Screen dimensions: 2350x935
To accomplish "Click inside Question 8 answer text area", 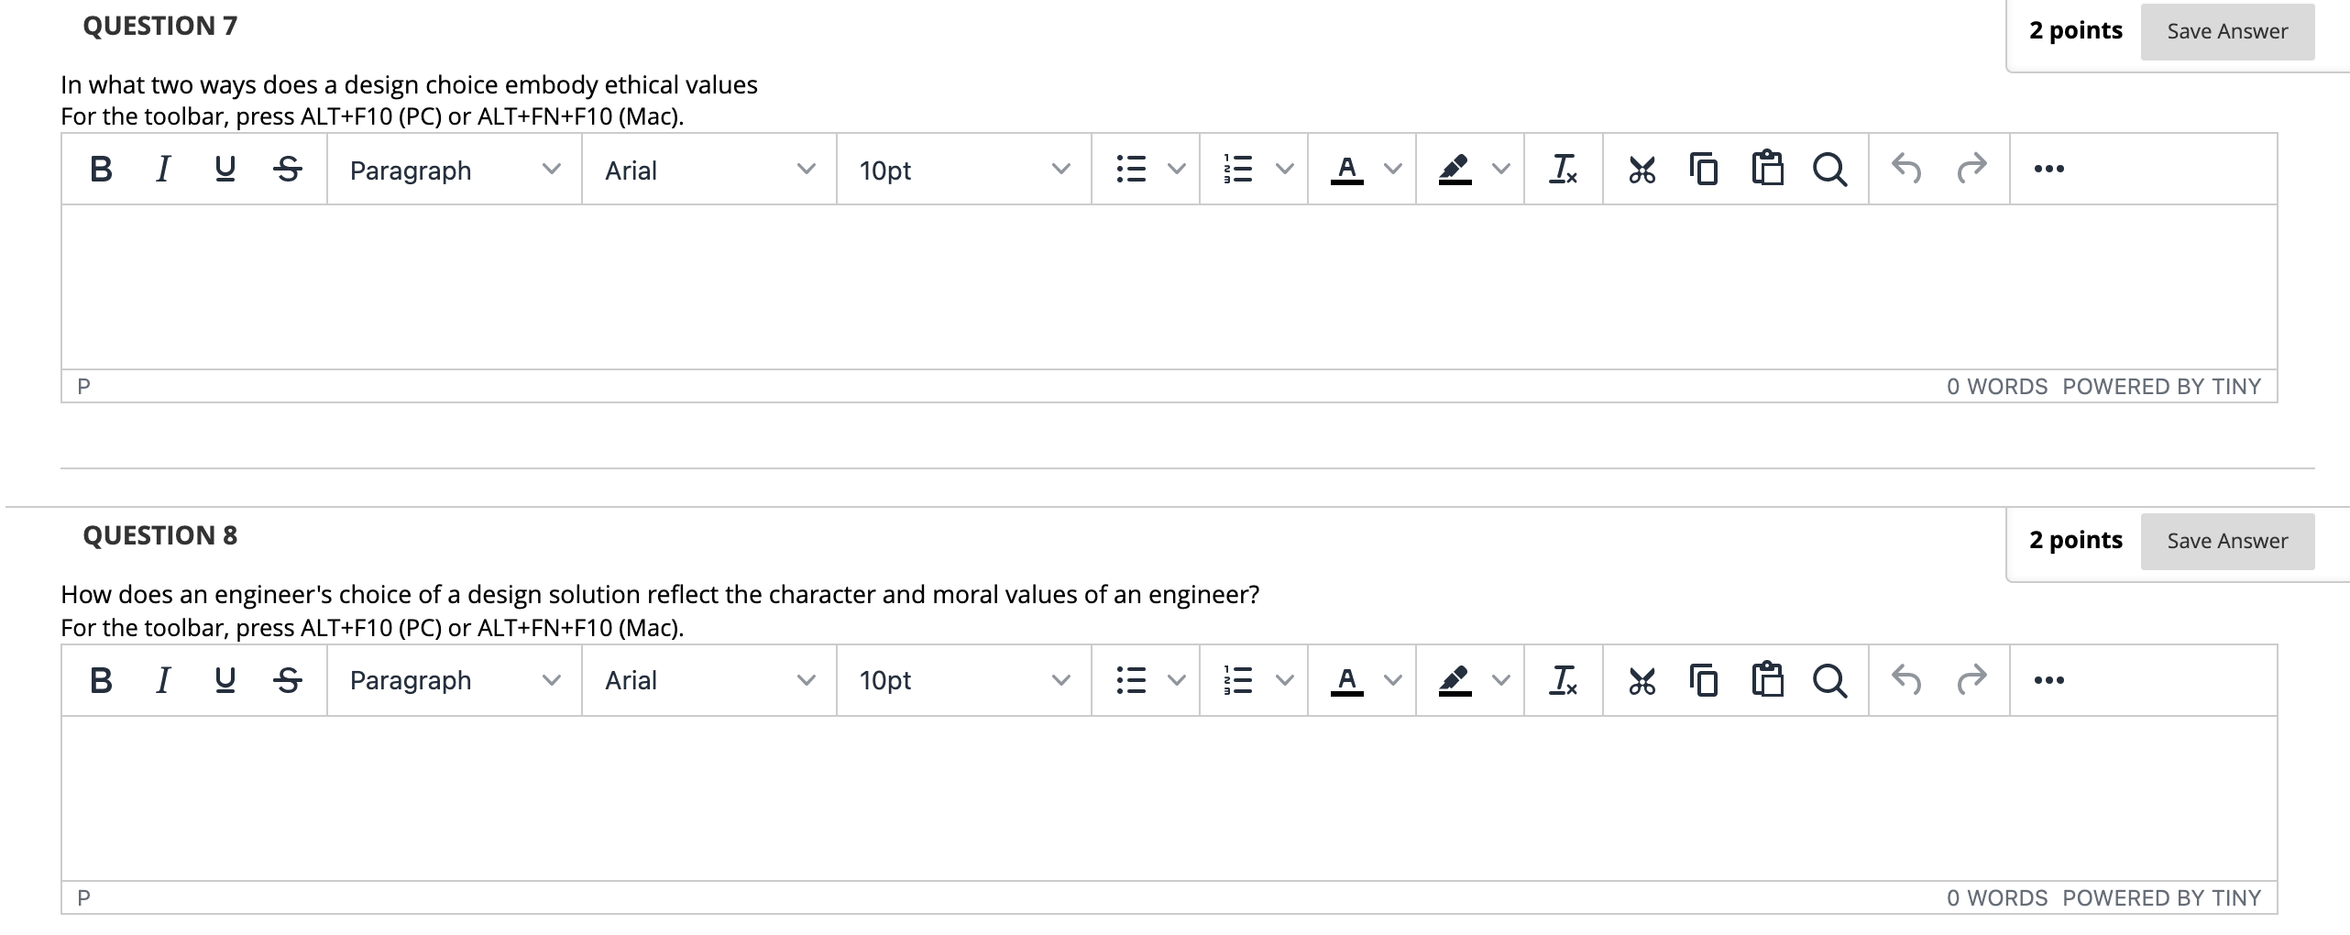I will pos(1170,798).
